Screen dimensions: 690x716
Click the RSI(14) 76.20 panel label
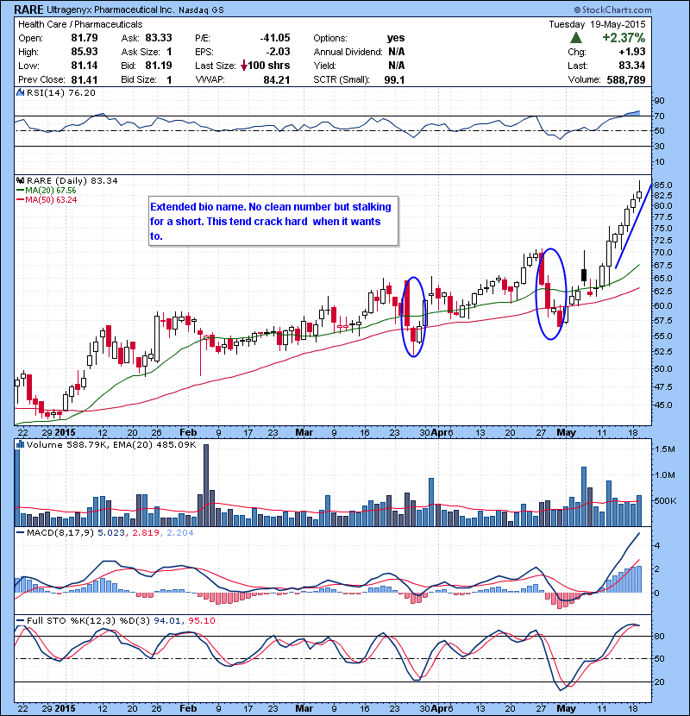click(61, 92)
